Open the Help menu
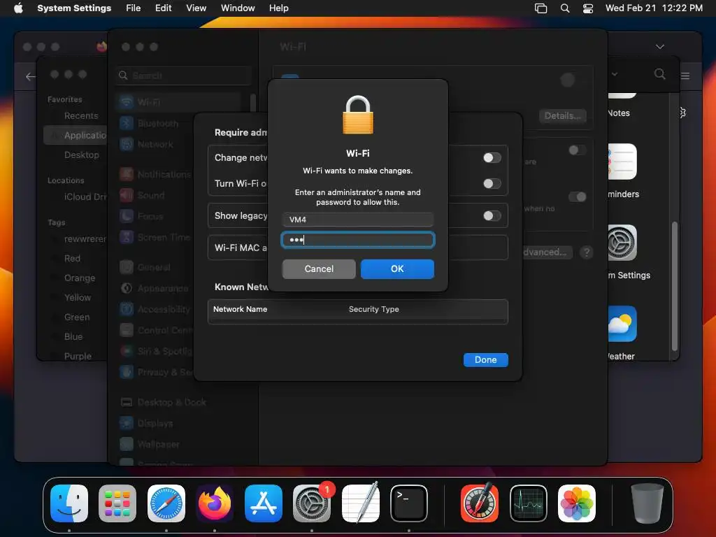 point(278,8)
